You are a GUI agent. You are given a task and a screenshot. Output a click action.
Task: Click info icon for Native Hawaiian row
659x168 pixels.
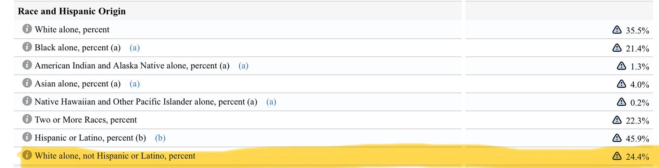[x=27, y=101]
